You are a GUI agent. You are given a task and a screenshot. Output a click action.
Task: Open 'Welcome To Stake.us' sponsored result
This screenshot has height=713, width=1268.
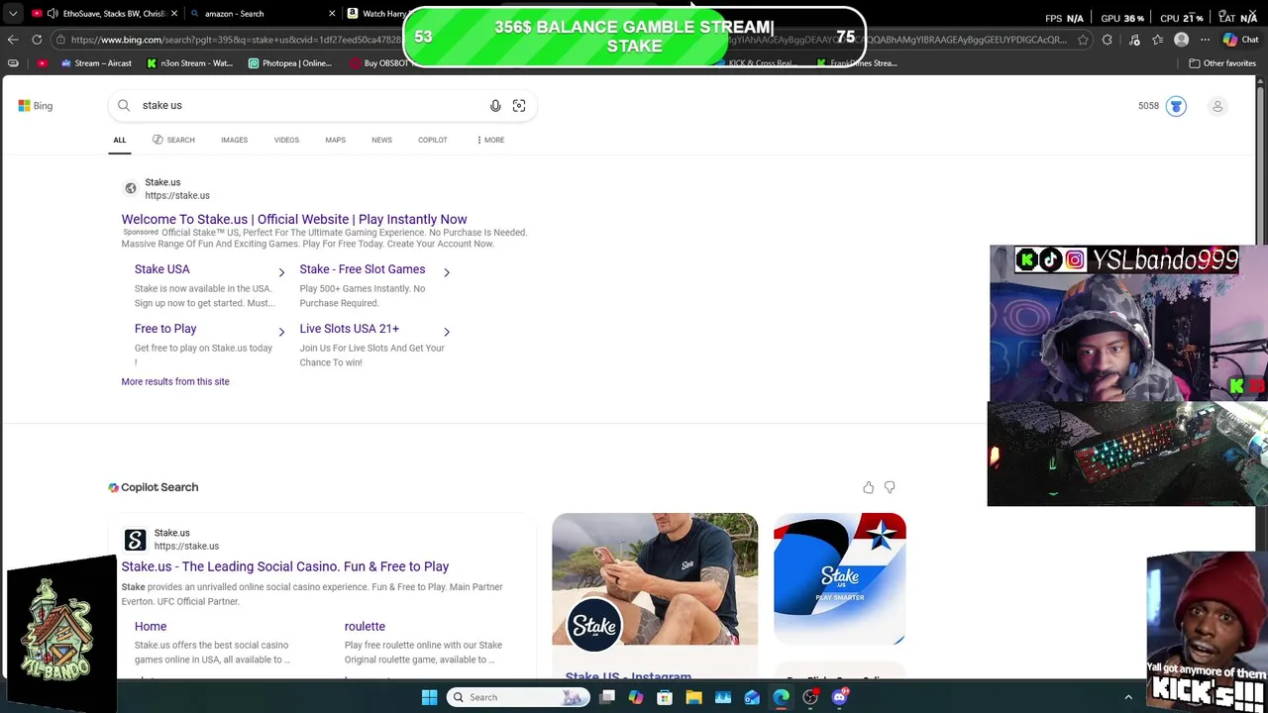tap(294, 219)
